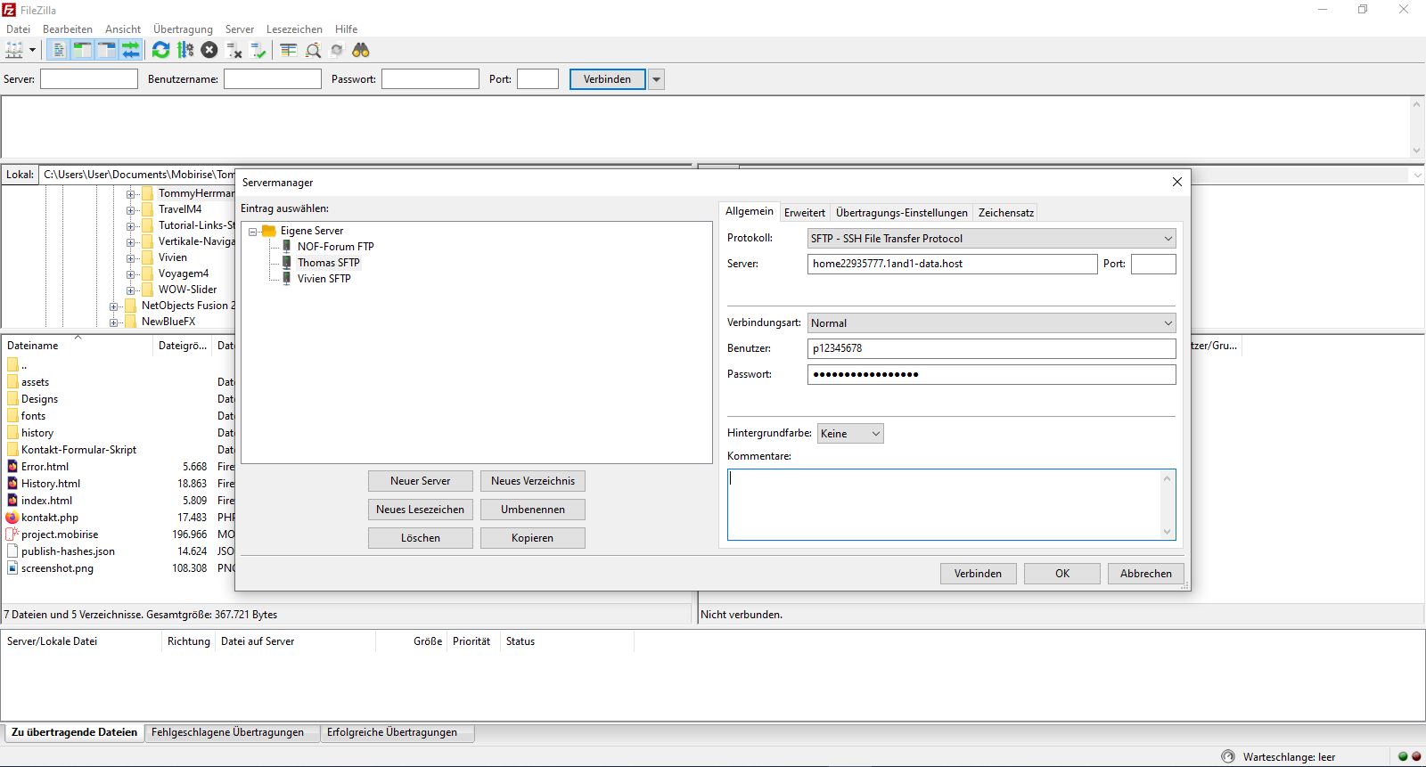This screenshot has width=1426, height=767.
Task: Click the cancel current operation icon
Action: (209, 51)
